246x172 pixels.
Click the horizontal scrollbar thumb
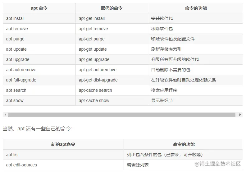click(x=121, y=115)
